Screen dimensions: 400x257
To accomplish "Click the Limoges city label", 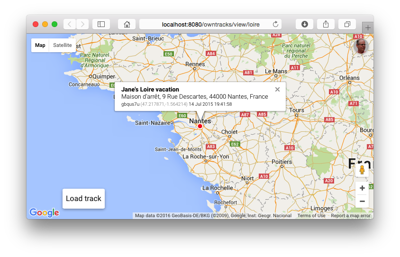I will tap(321, 208).
